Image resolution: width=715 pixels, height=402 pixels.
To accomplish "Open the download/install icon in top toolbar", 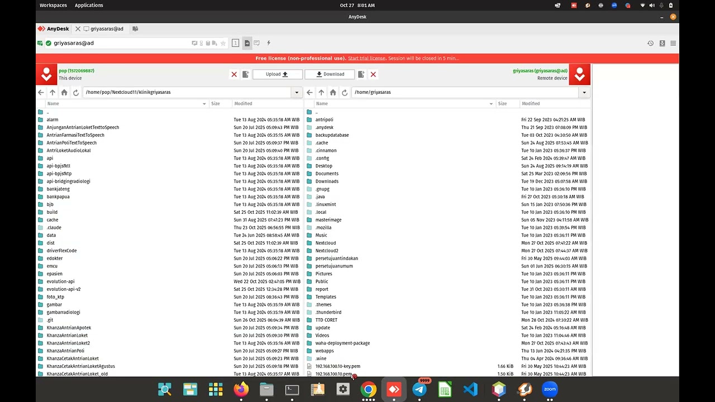I will (x=662, y=43).
